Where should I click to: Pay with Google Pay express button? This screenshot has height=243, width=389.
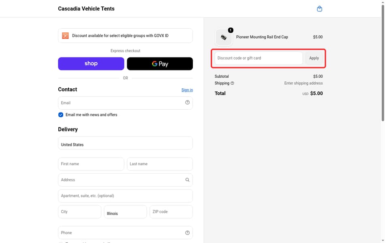pyautogui.click(x=160, y=64)
